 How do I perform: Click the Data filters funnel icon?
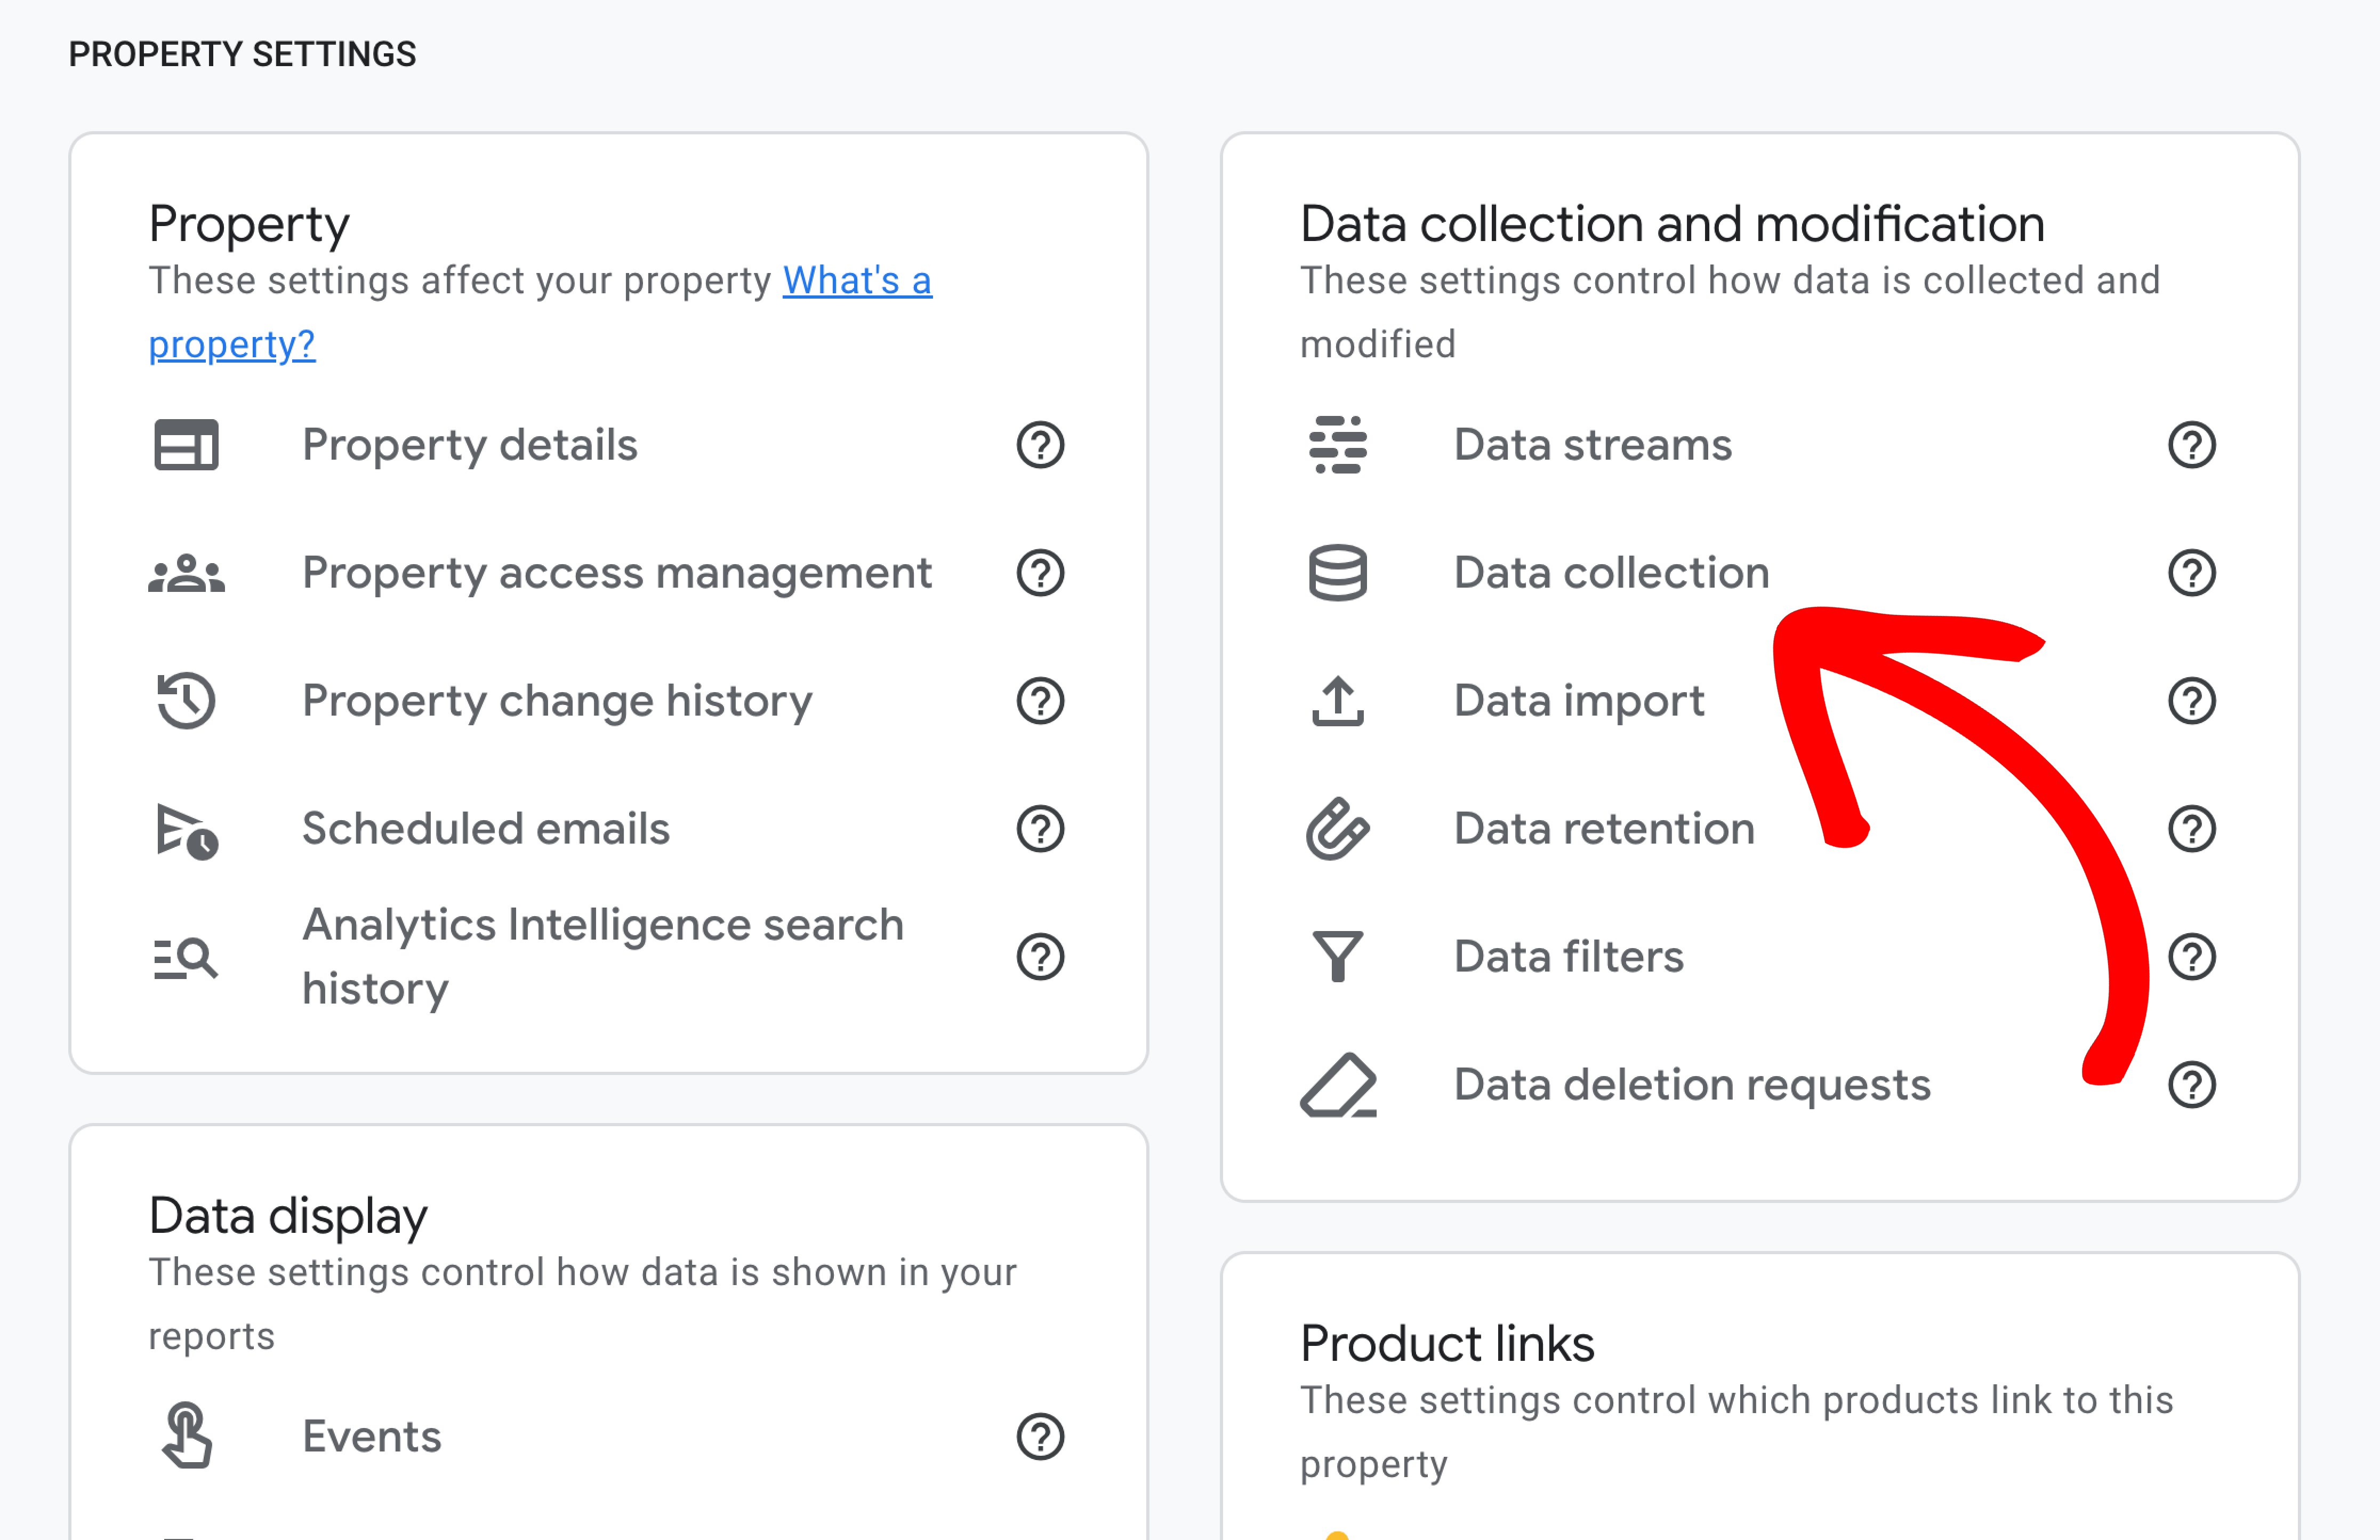tap(1338, 957)
